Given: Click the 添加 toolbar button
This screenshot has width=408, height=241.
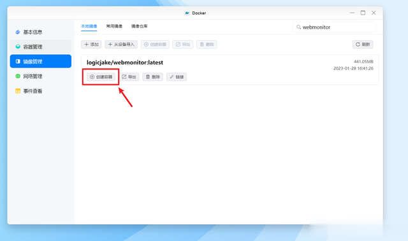Looking at the screenshot, I should tap(91, 44).
